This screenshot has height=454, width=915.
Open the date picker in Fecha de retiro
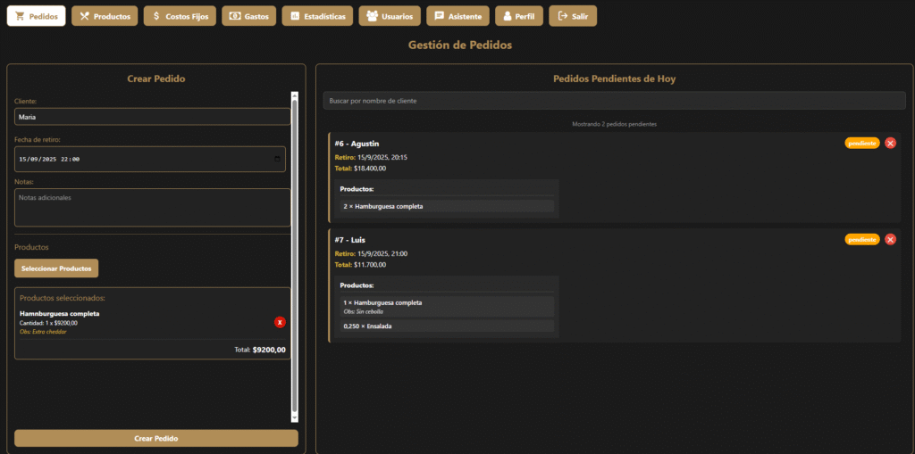pyautogui.click(x=277, y=159)
